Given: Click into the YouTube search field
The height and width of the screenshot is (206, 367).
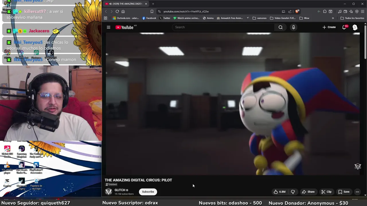Looking at the screenshot, I should click(x=223, y=27).
